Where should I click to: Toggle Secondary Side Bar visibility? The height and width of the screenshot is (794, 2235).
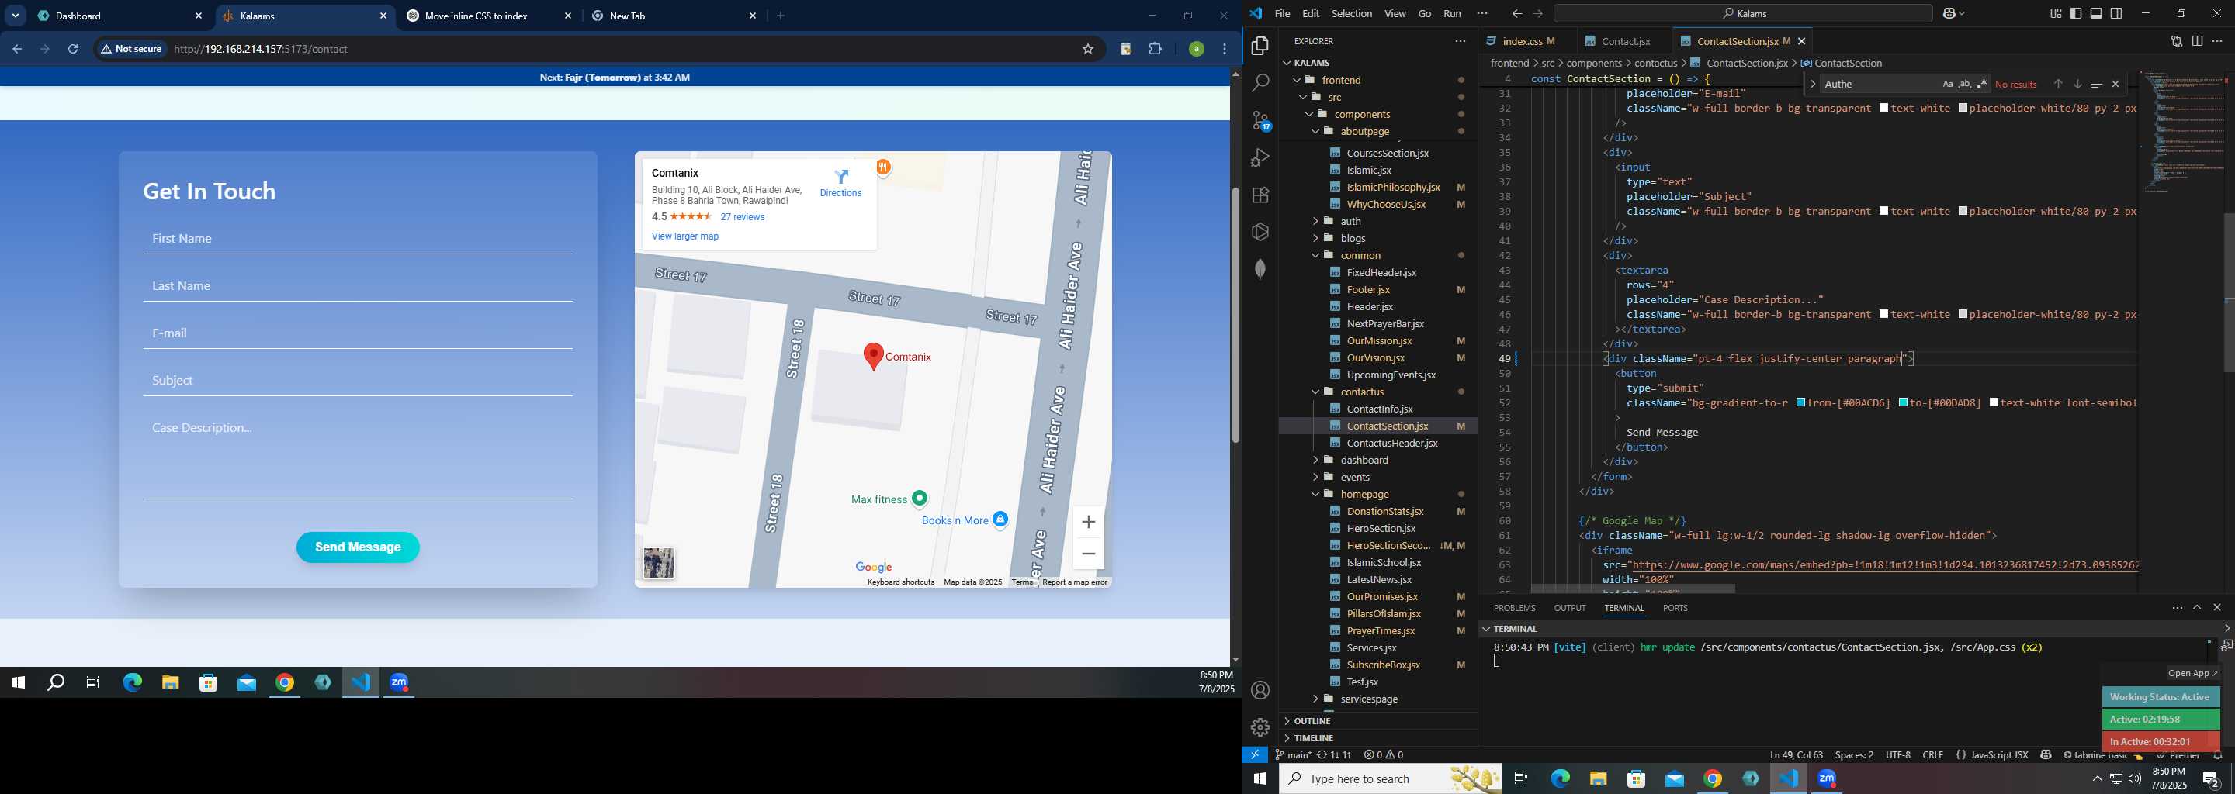(x=2117, y=14)
